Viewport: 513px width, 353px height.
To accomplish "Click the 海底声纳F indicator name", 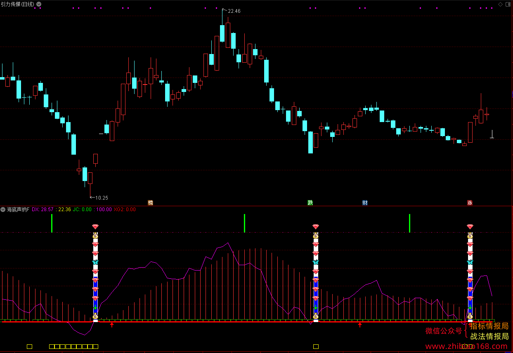I will [18, 209].
